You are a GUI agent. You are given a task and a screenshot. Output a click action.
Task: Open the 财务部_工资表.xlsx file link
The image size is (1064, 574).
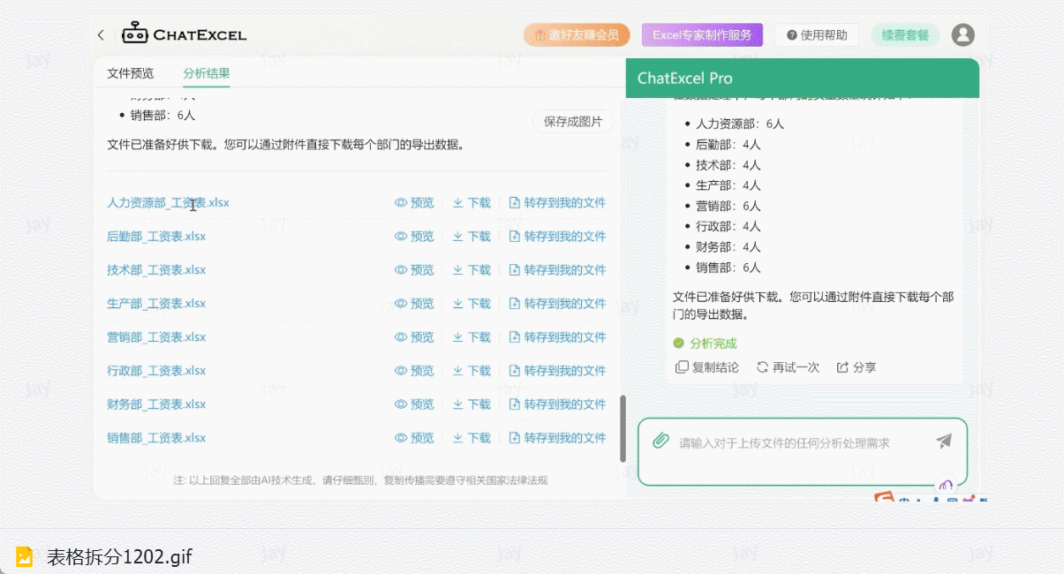[156, 404]
